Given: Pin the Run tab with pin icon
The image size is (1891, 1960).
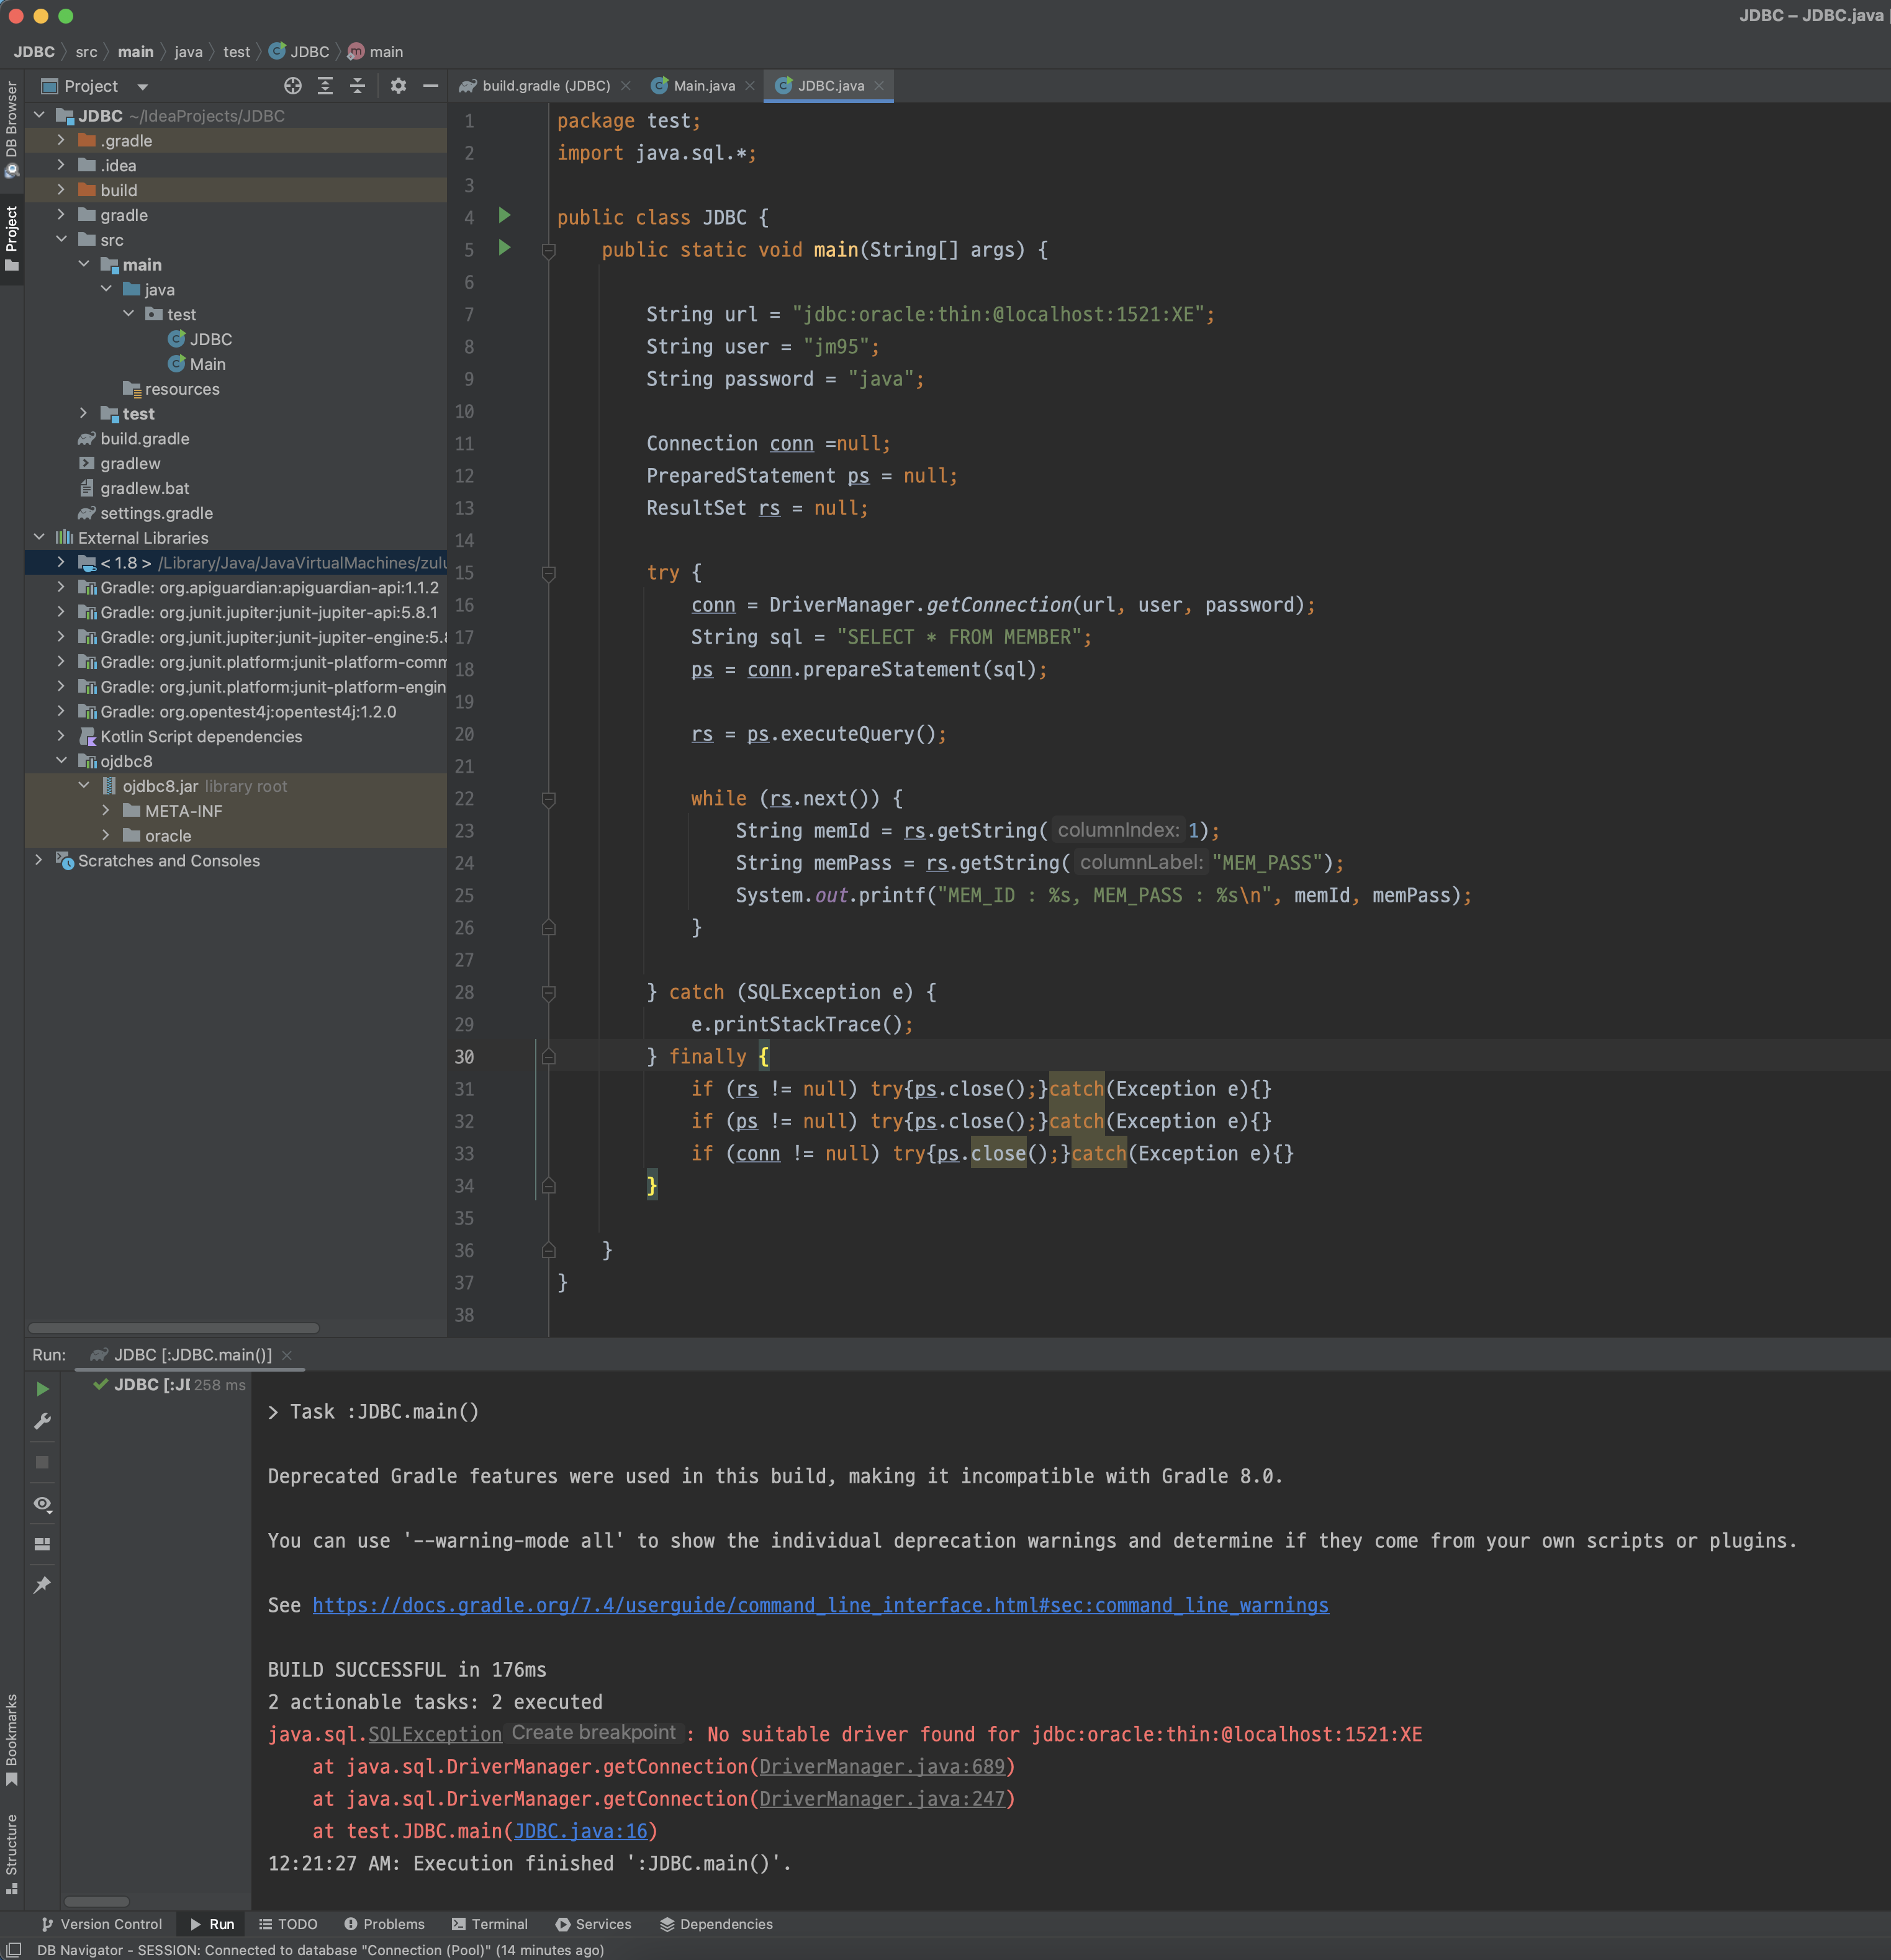Looking at the screenshot, I should coord(42,1585).
